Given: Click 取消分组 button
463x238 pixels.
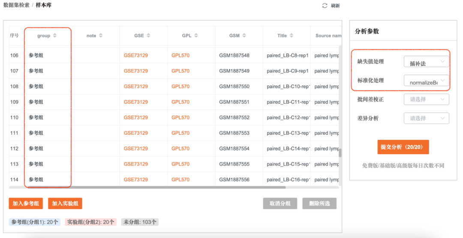Looking at the screenshot, I should pos(280,203).
